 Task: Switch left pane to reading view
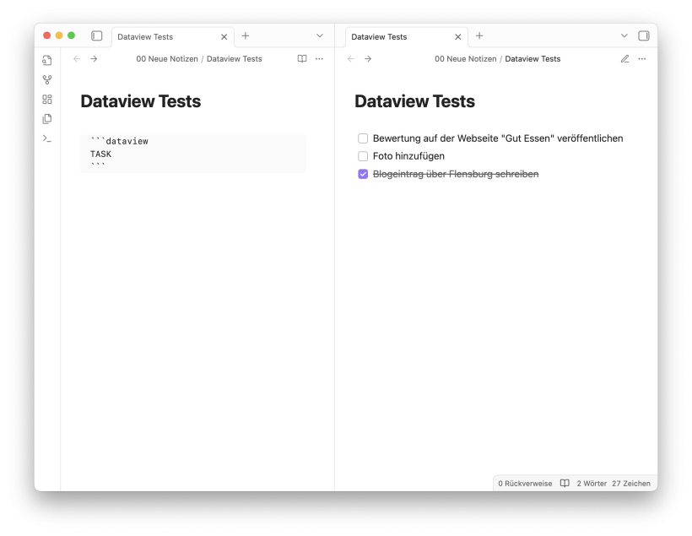click(x=302, y=59)
